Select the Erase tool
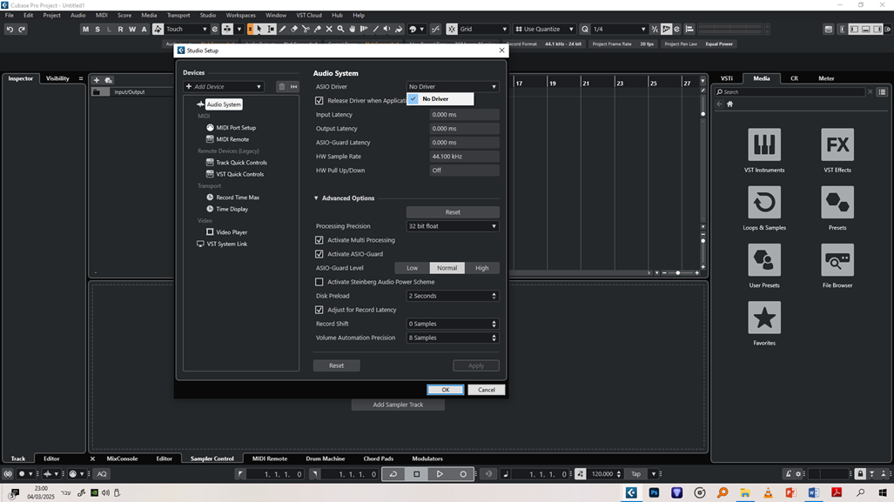Screen dimensions: 894x502 point(294,29)
